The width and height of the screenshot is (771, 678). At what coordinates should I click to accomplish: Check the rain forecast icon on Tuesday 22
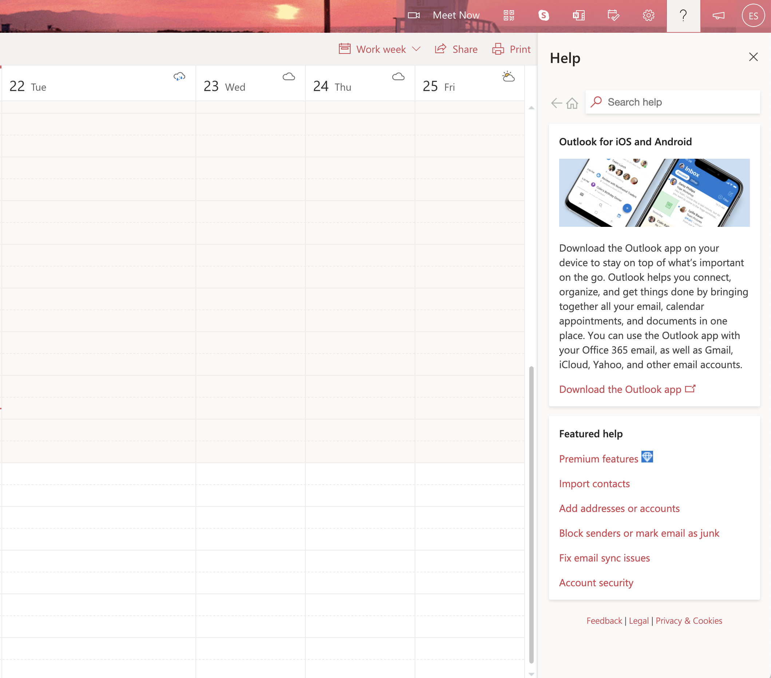pos(179,76)
